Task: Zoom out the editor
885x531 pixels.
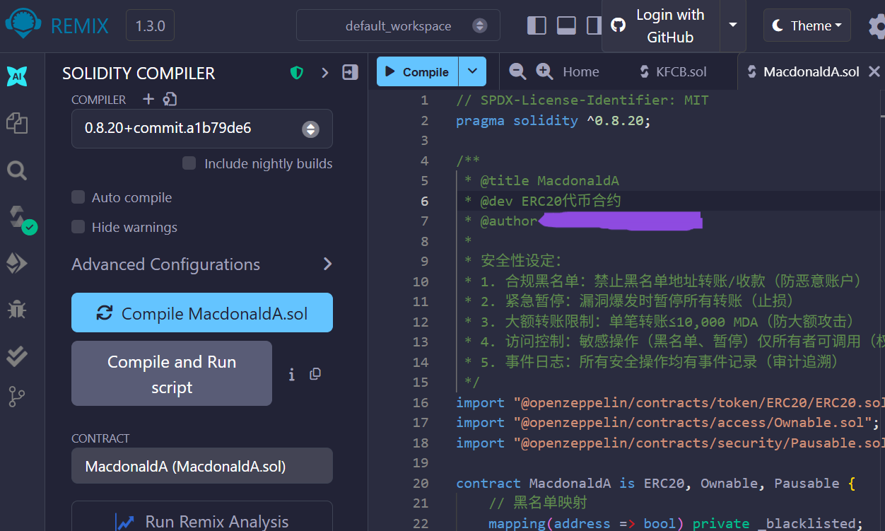Action: 517,71
